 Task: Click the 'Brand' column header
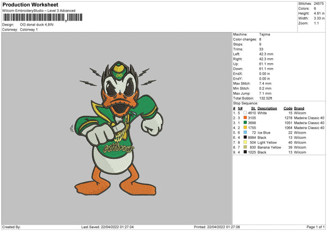pos(299,108)
